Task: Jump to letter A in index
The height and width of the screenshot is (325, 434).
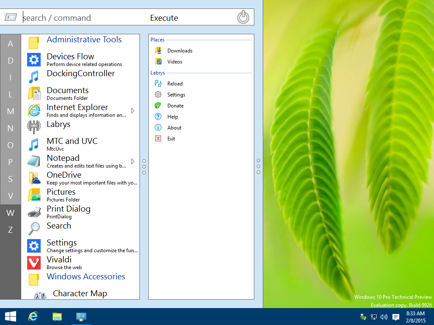Action: pyautogui.click(x=11, y=44)
